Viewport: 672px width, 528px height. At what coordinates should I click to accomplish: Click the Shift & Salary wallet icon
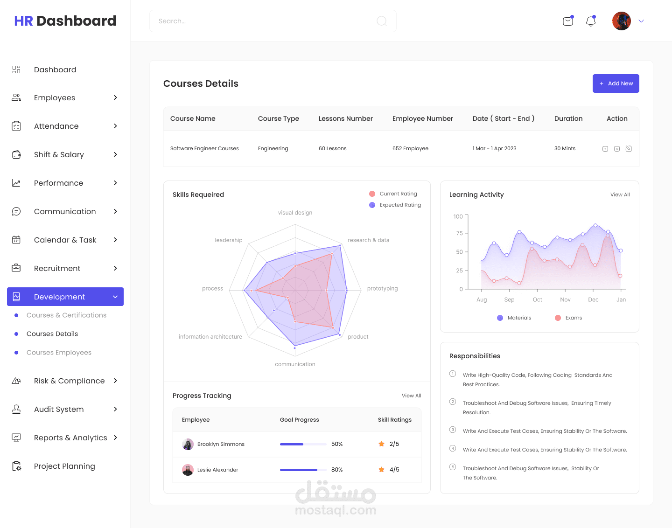(x=16, y=154)
